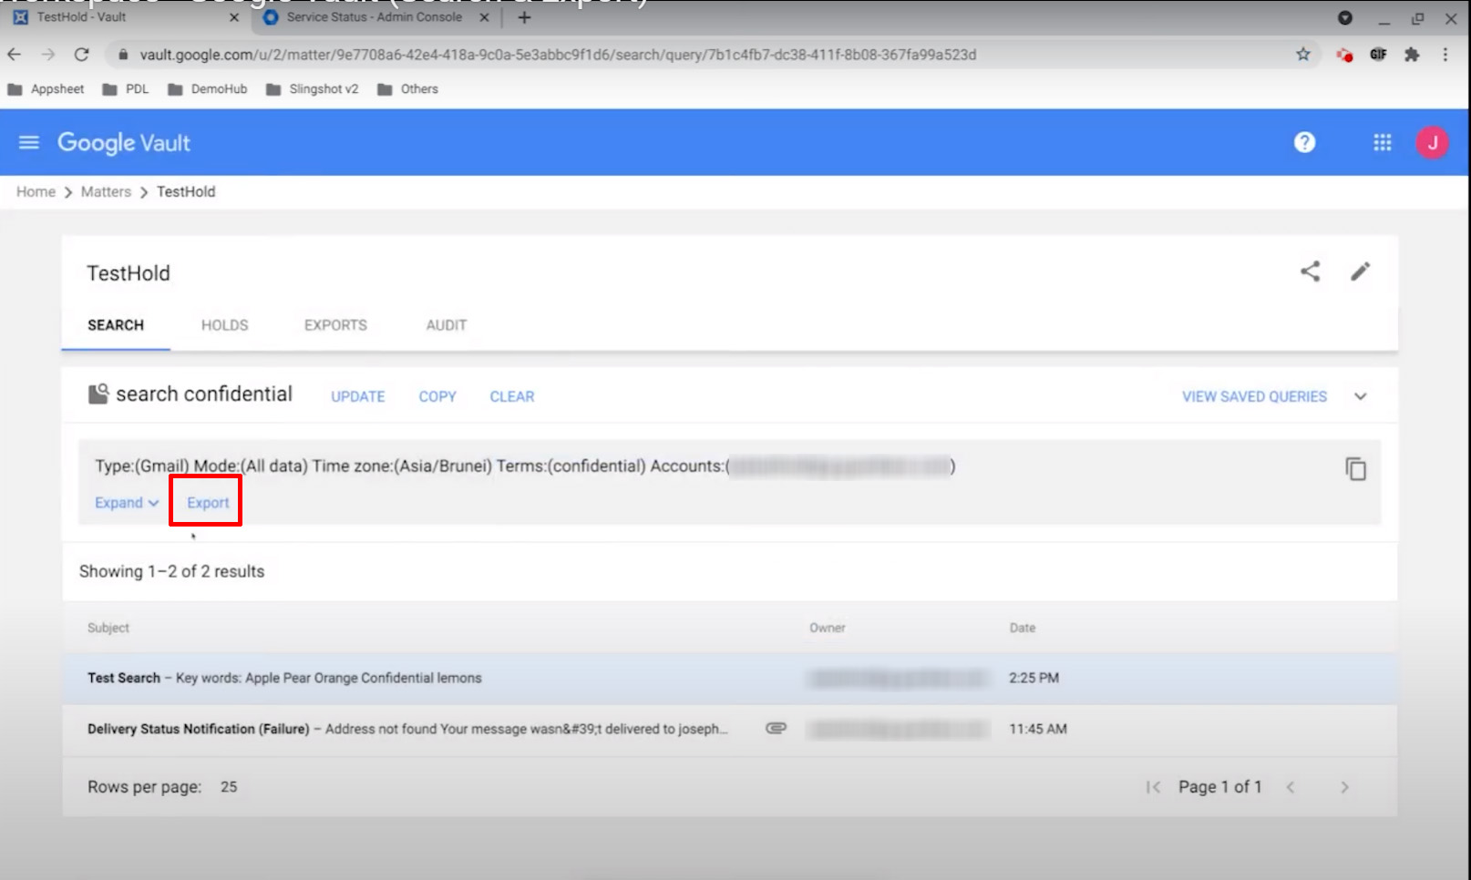
Task: Click the browser back arrow
Action: 14,55
